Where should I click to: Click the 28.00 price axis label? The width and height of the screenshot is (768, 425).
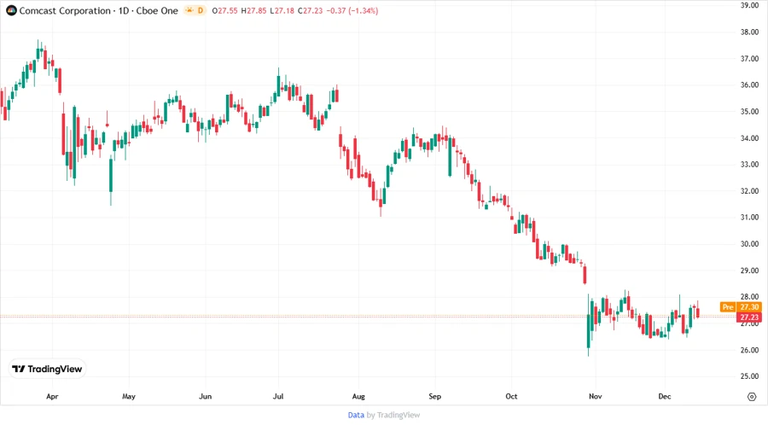click(x=749, y=297)
